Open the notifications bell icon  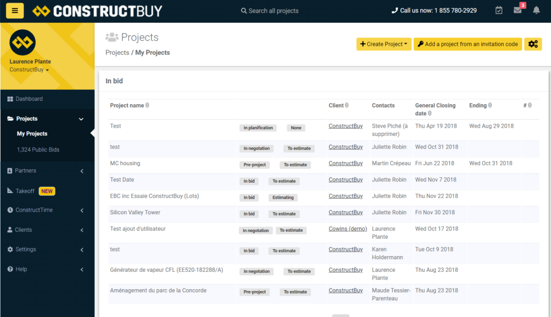(536, 10)
